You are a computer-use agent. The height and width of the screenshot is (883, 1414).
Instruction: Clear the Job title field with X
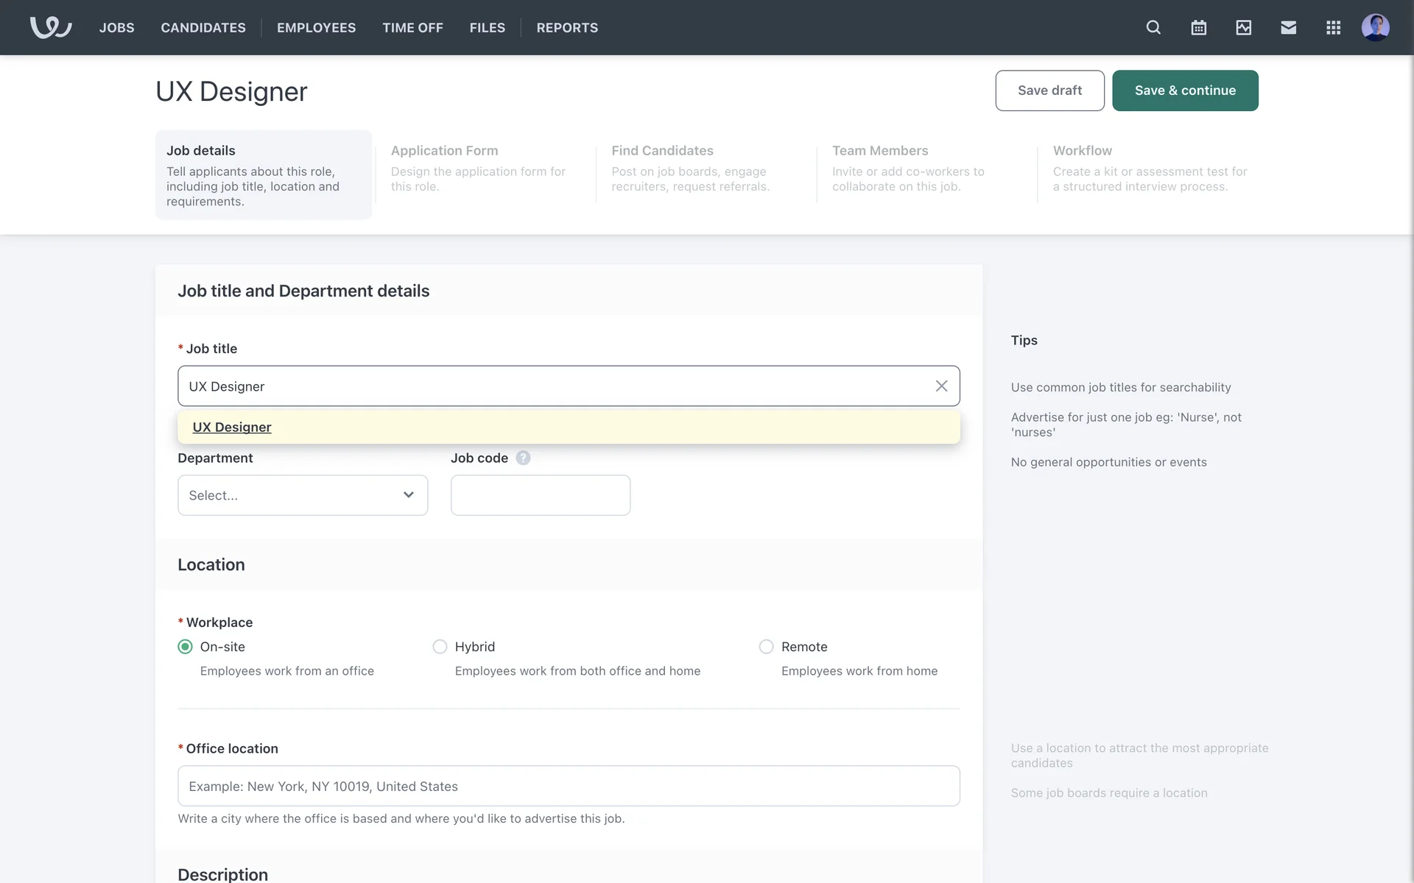point(941,386)
